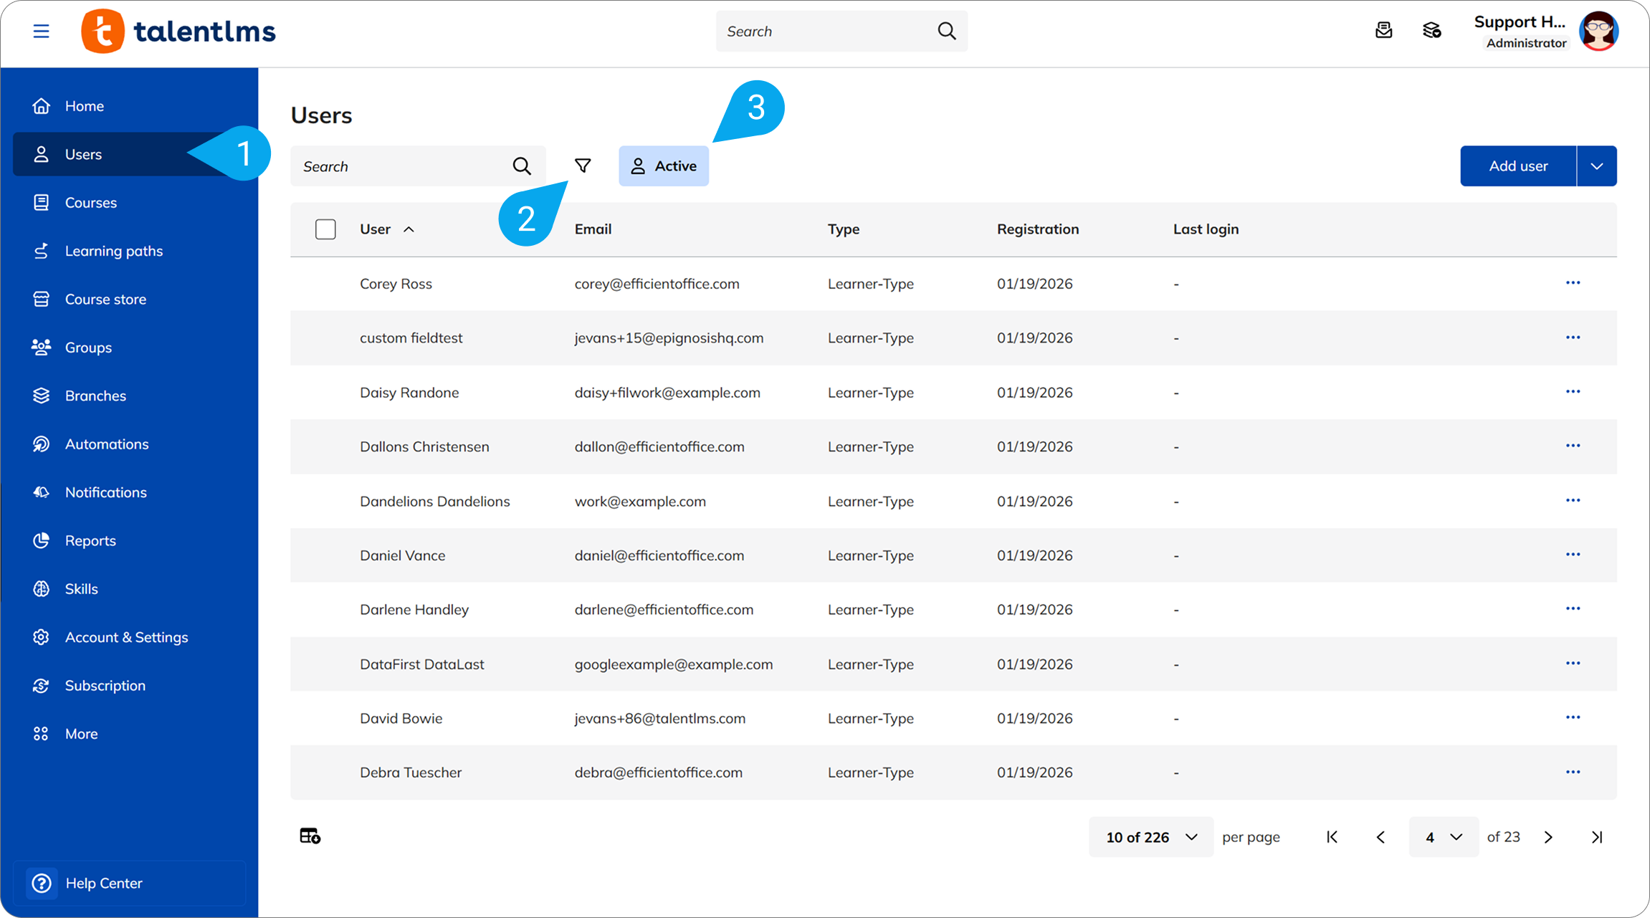Click the Add user button
The width and height of the screenshot is (1650, 918).
pos(1518,166)
